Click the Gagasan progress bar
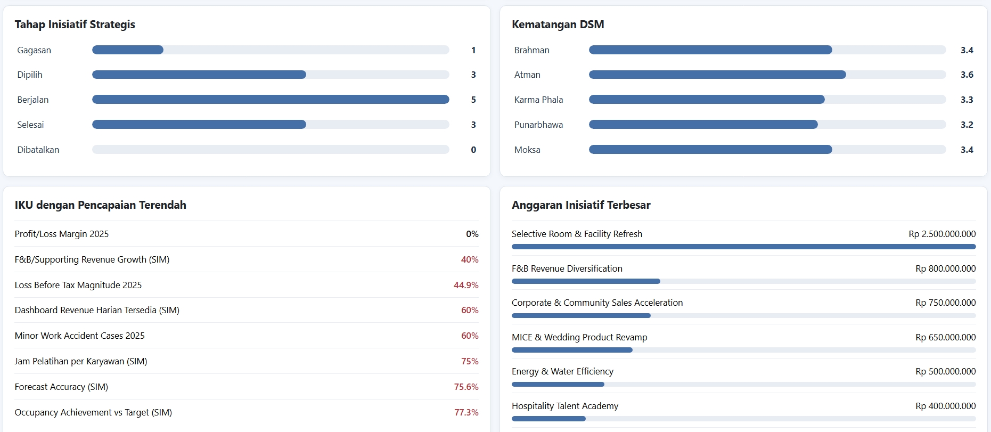This screenshot has width=991, height=432. coord(271,50)
